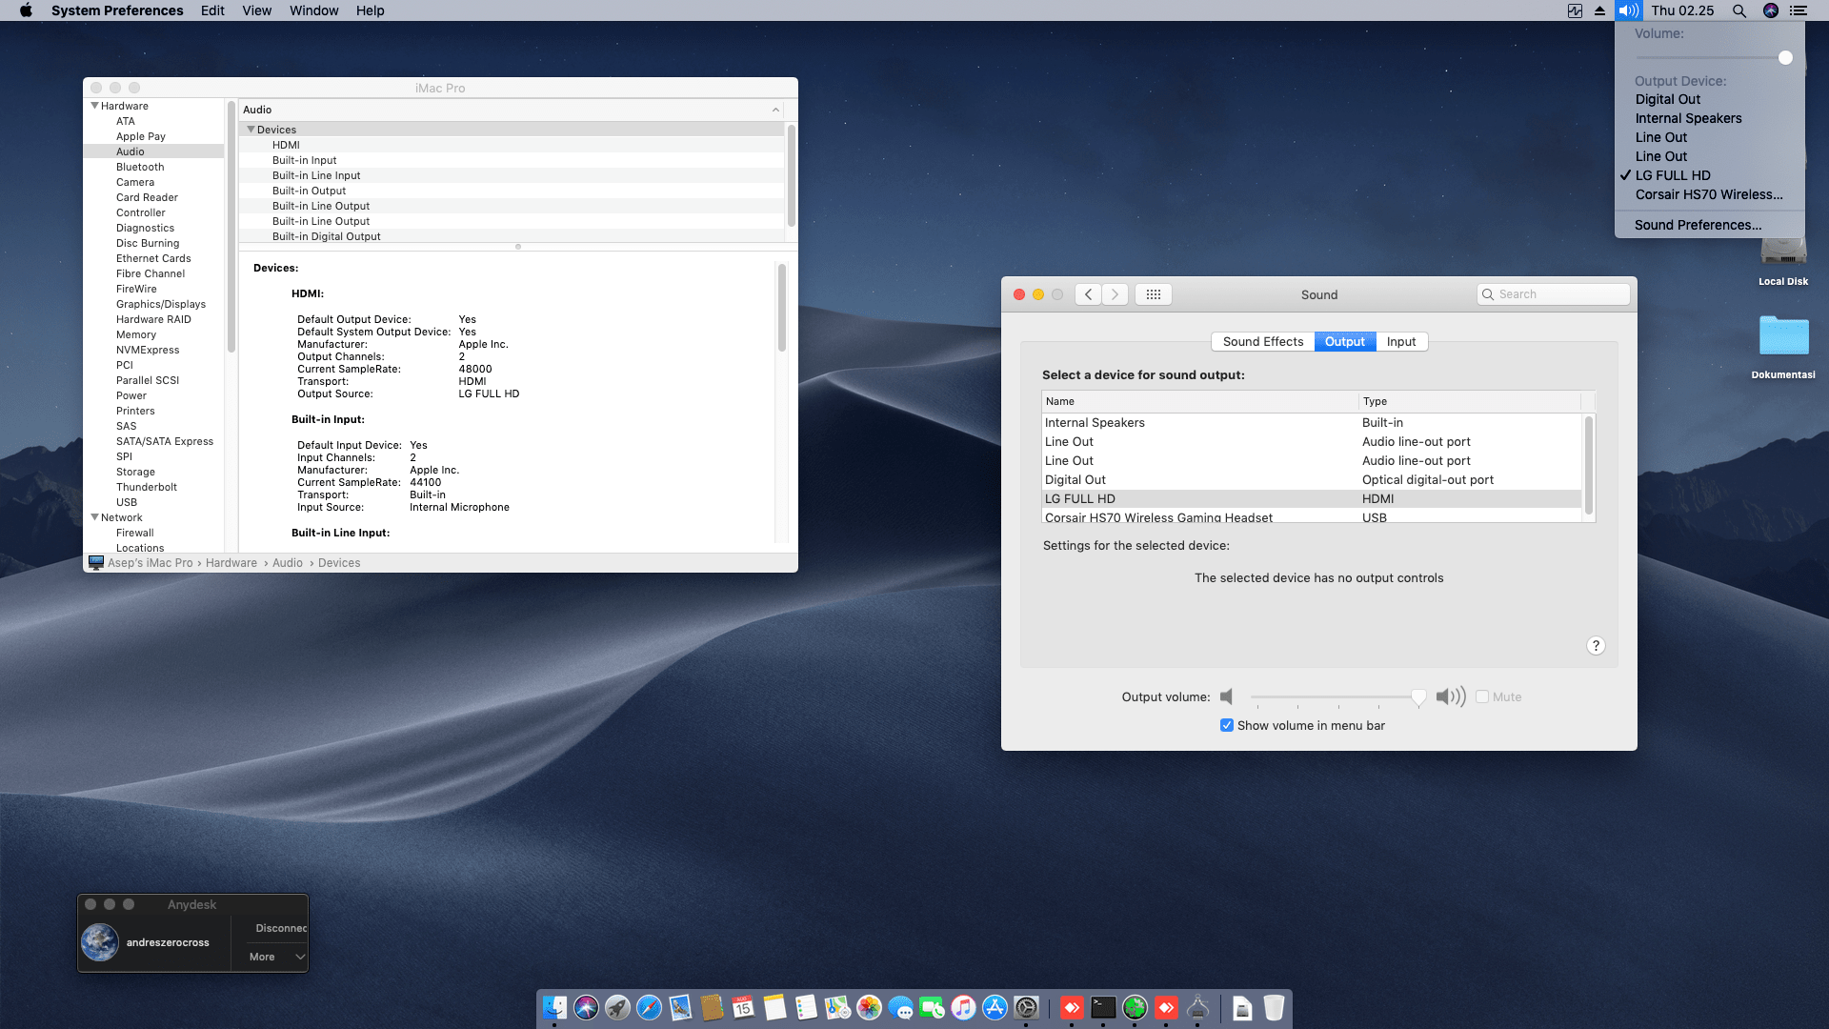Select Thunderbolt in Hardware sidebar
Image resolution: width=1829 pixels, height=1029 pixels.
[x=147, y=487]
